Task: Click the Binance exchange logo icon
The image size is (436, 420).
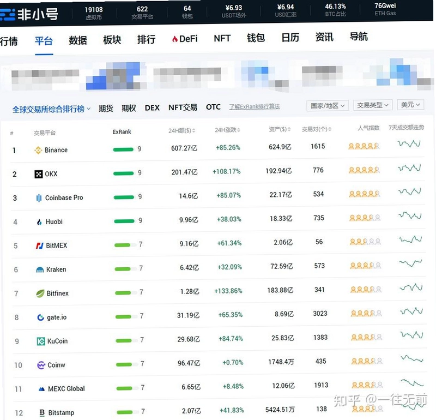Action: pos(38,150)
